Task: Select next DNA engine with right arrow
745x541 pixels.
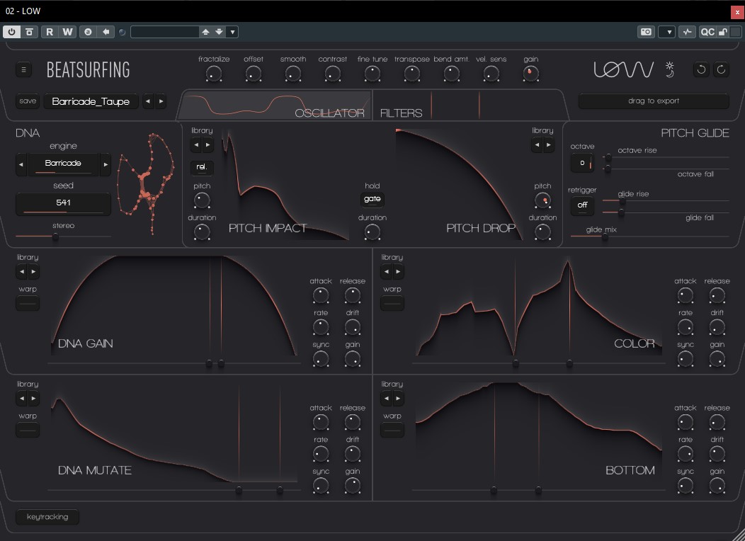Action: (x=106, y=164)
